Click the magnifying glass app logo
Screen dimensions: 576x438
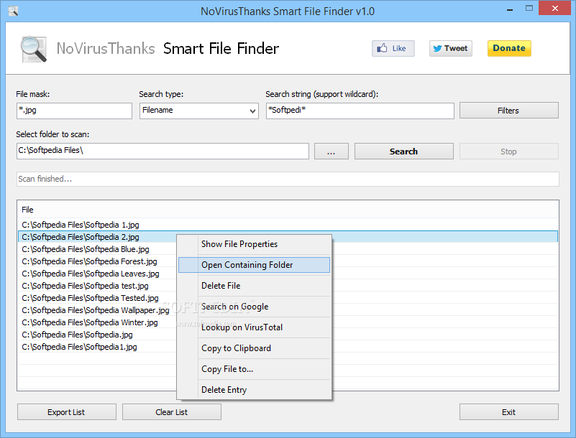tap(33, 49)
